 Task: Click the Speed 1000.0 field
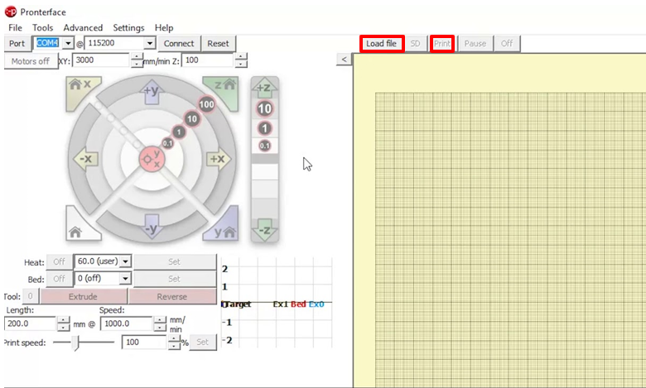pyautogui.click(x=128, y=323)
